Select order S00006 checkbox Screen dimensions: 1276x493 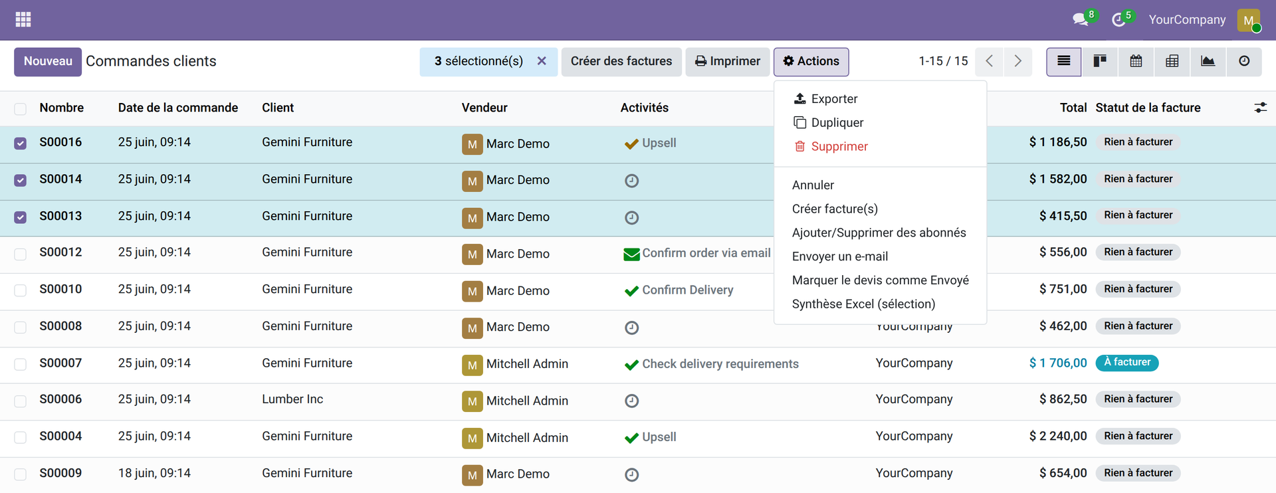21,401
